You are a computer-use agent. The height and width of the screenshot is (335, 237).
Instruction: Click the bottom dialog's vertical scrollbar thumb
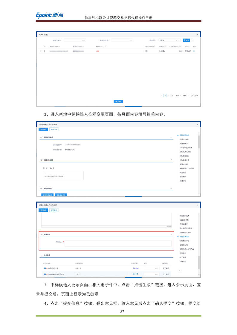coord(199,262)
